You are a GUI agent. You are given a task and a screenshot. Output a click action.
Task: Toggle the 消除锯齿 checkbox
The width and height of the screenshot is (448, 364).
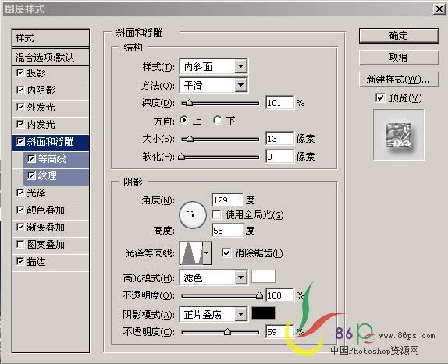pyautogui.click(x=226, y=253)
